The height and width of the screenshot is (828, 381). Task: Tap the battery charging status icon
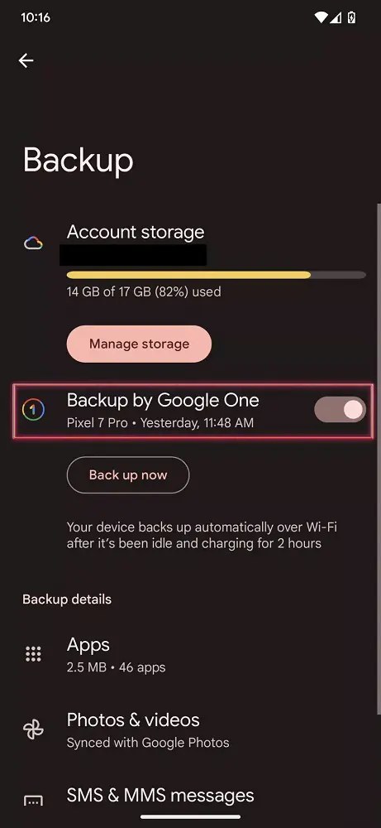click(351, 18)
